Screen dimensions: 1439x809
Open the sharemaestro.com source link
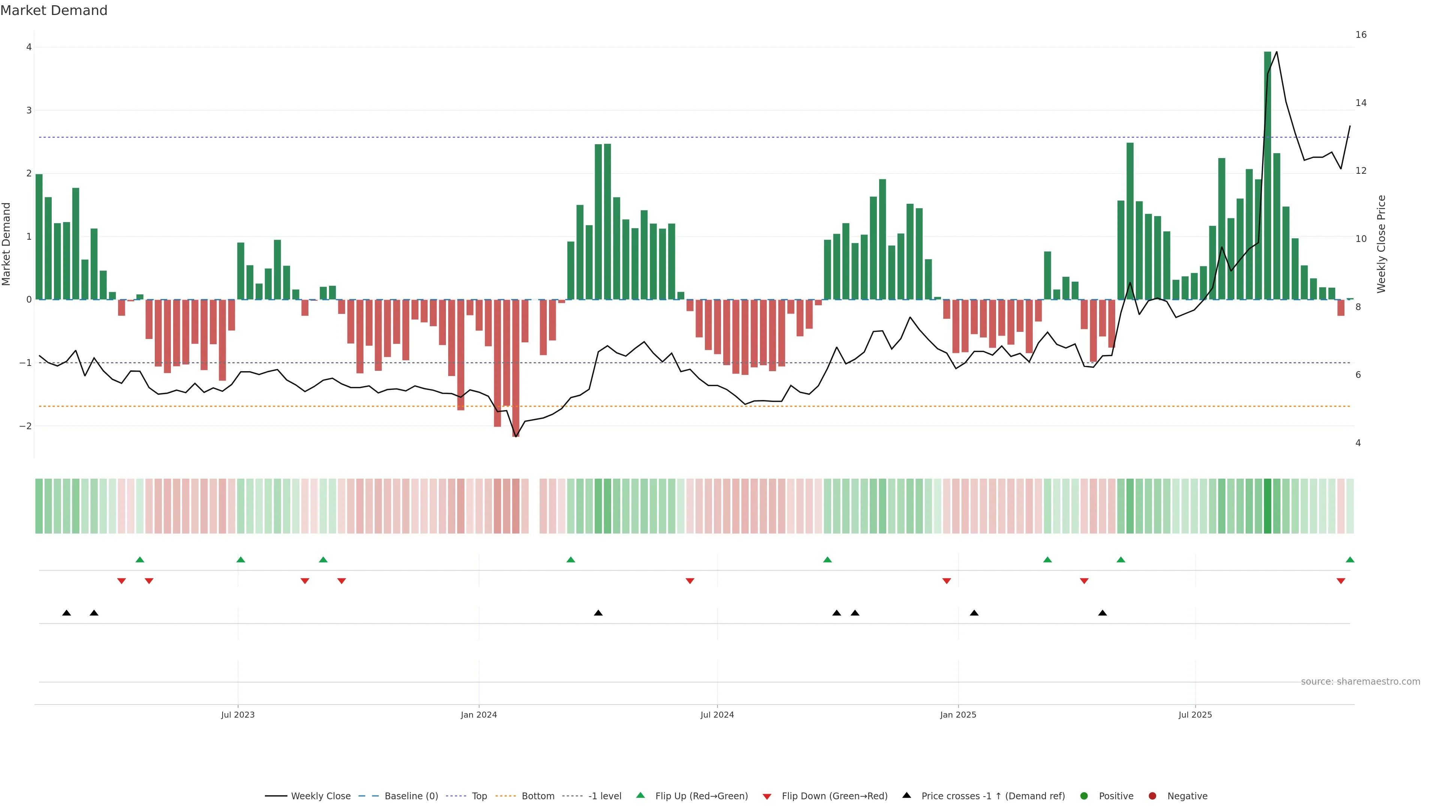coord(1360,681)
